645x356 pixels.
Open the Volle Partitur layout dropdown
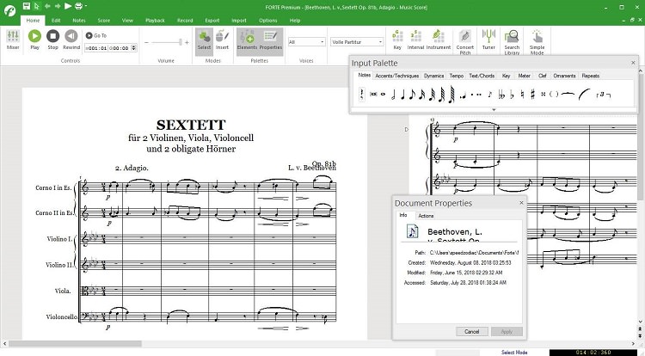pyautogui.click(x=357, y=42)
